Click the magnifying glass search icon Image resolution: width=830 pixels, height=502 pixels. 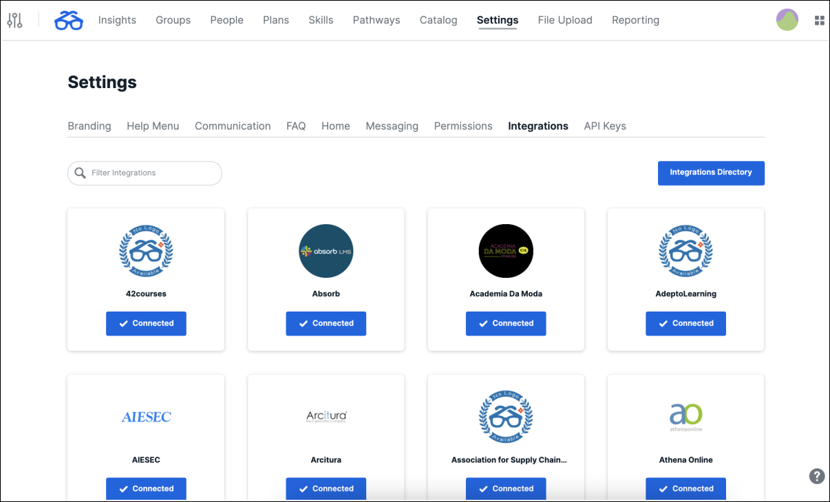pyautogui.click(x=80, y=173)
